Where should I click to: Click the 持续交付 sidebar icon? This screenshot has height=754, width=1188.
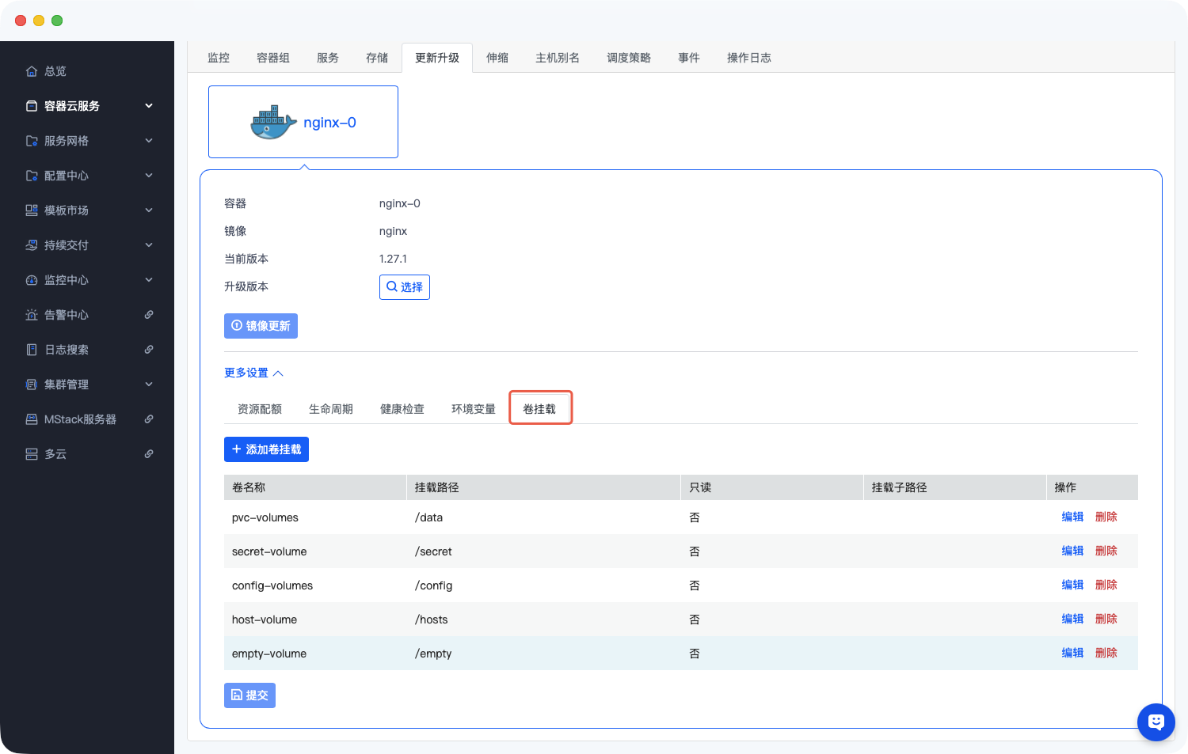[x=32, y=245]
